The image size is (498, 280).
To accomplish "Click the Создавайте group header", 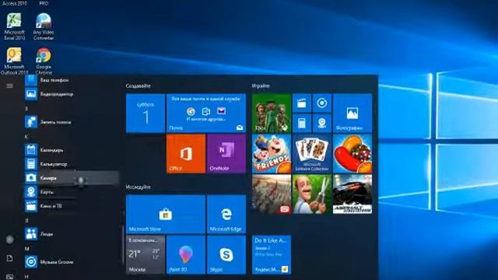I will pyautogui.click(x=139, y=86).
